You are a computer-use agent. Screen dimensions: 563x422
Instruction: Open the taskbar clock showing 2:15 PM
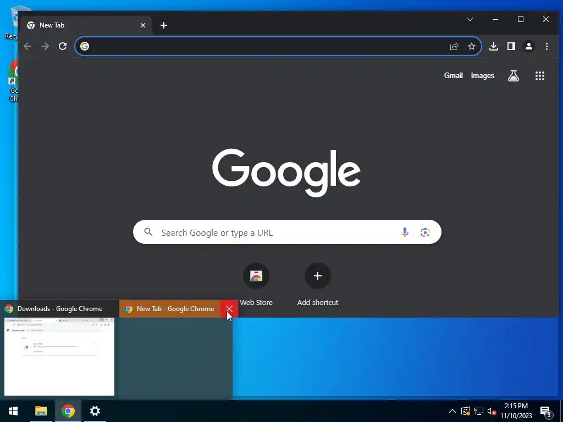[516, 411]
